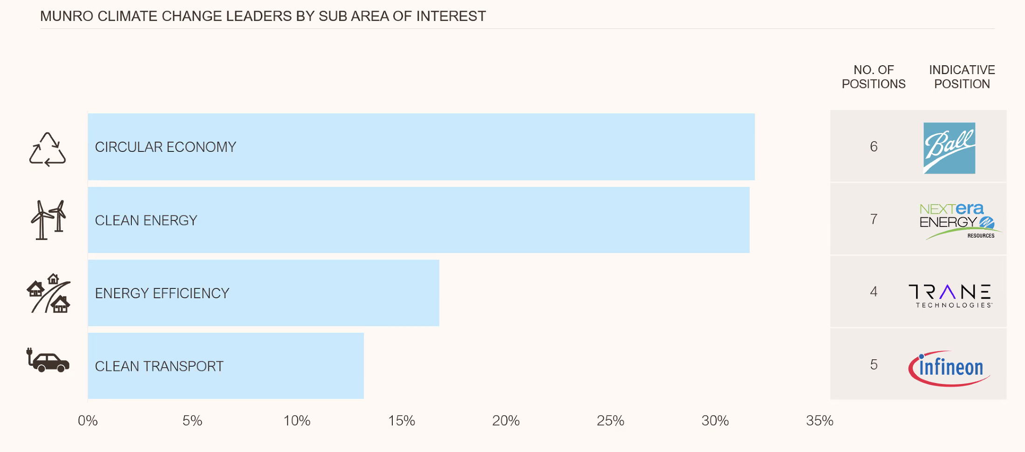Click the 35% axis label

pyautogui.click(x=820, y=421)
